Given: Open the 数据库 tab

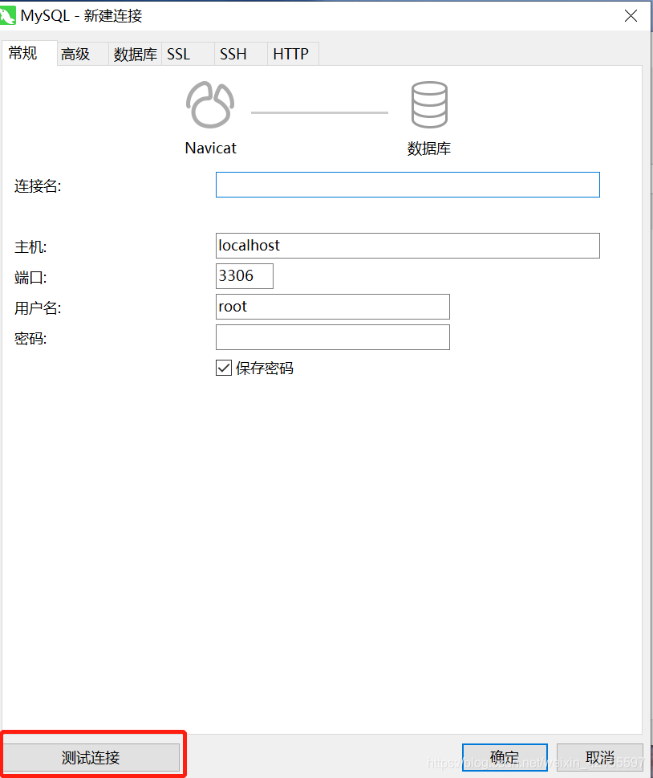Looking at the screenshot, I should [135, 54].
